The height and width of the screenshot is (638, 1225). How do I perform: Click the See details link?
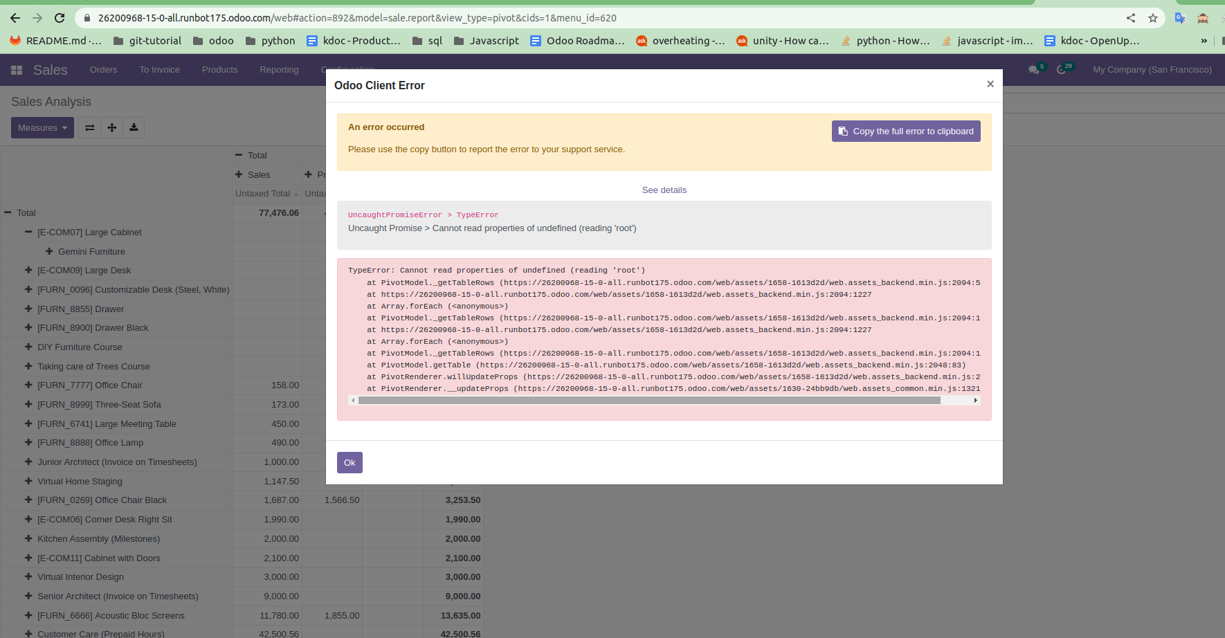[x=664, y=190]
